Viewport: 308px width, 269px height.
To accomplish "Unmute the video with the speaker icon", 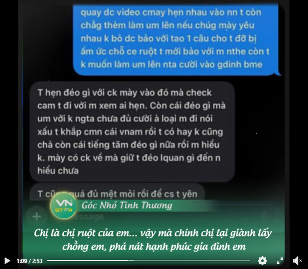I will 297,261.
